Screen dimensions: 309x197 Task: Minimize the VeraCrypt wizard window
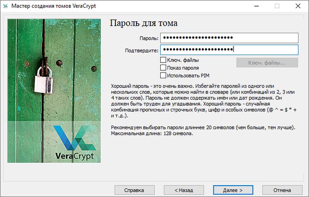tap(256, 6)
